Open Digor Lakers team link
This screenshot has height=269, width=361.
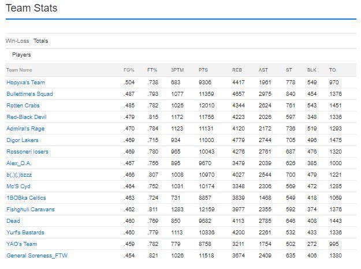coord(23,140)
